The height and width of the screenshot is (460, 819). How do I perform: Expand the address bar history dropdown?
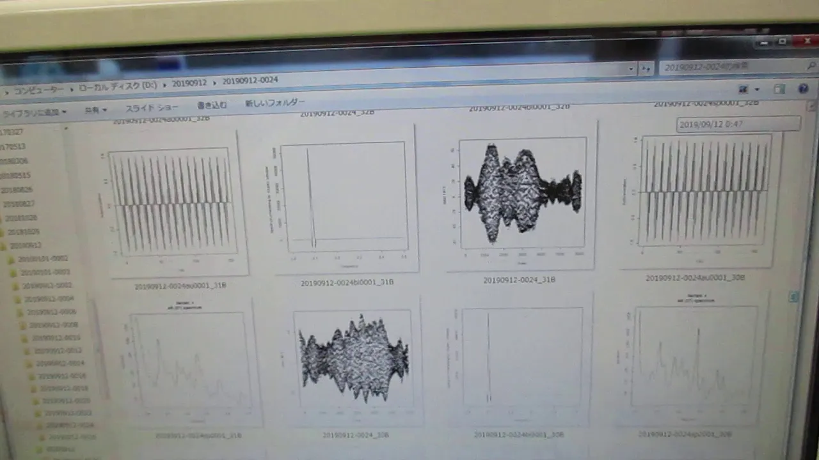631,69
